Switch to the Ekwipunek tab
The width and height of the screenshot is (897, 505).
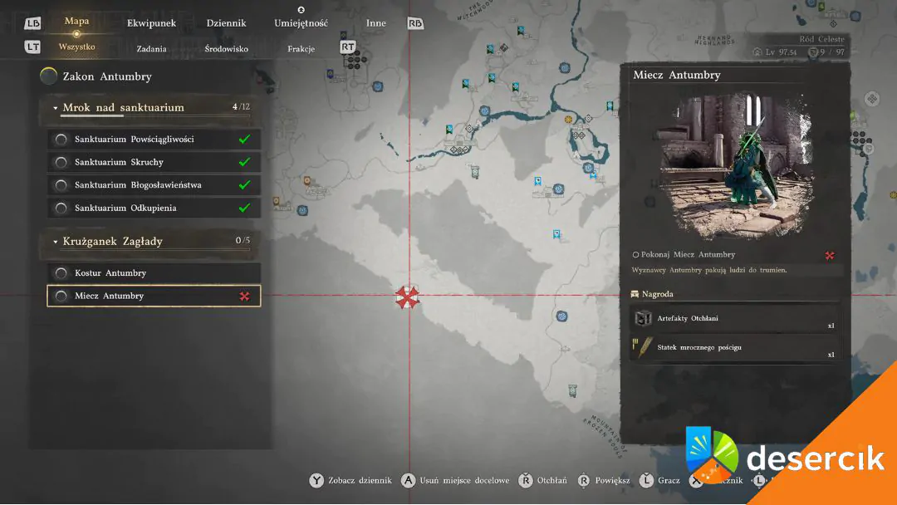pyautogui.click(x=152, y=23)
